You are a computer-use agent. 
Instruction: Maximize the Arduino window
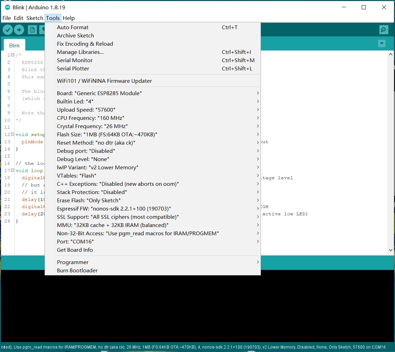(x=364, y=7)
